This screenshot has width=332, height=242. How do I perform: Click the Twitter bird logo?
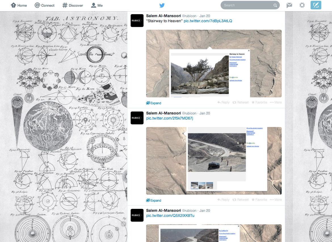coord(162,5)
